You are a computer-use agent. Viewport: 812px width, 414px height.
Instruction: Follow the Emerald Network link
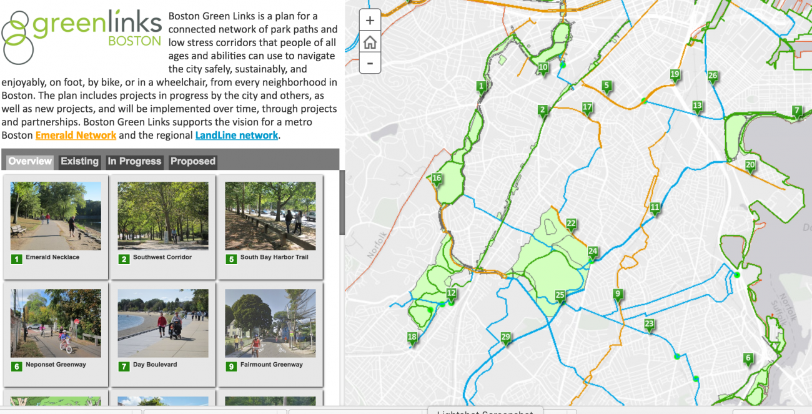76,136
